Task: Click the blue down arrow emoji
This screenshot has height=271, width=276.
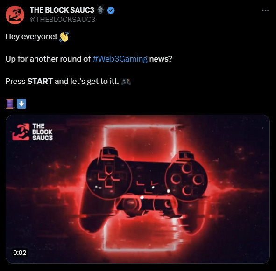Action: click(x=21, y=104)
